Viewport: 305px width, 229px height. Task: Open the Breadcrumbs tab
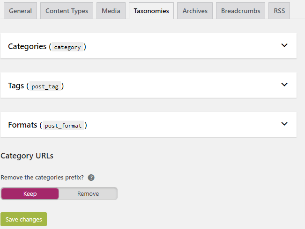[241, 11]
